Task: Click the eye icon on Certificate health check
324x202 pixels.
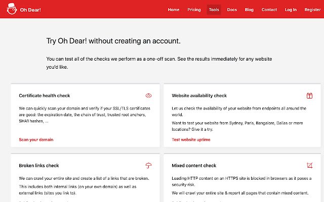Action: 148,95
